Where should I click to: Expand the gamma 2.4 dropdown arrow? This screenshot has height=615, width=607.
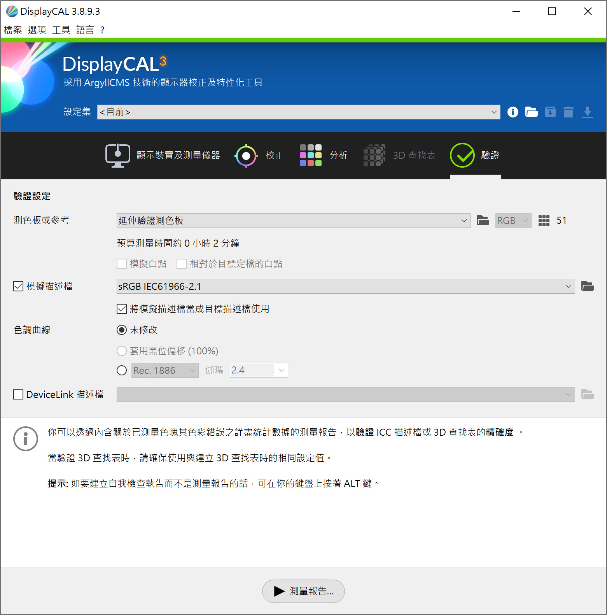(x=282, y=370)
